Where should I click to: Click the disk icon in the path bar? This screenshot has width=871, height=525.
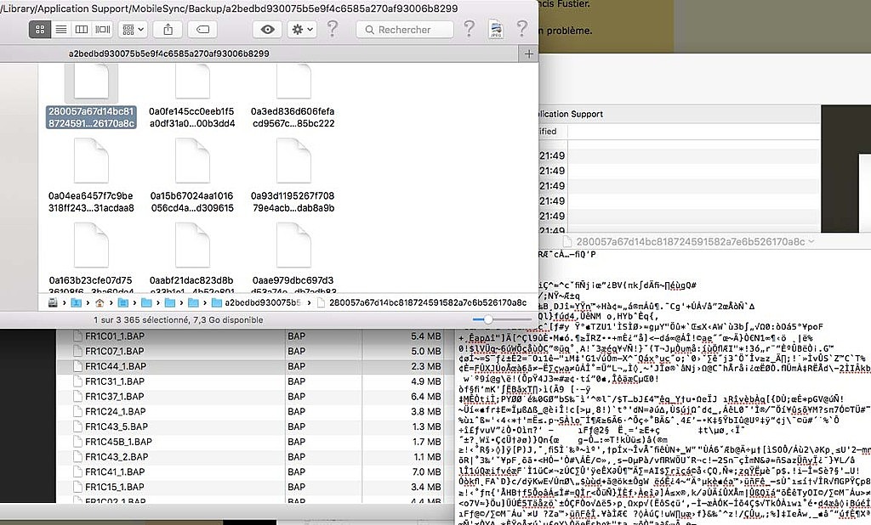(x=53, y=302)
